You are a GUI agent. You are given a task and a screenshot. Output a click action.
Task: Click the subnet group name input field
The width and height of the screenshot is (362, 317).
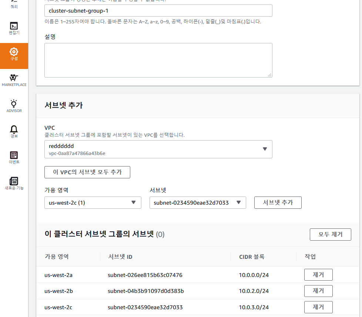click(x=158, y=10)
